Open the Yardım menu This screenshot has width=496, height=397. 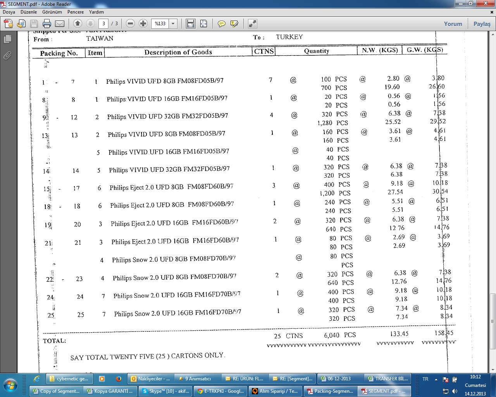[96, 12]
